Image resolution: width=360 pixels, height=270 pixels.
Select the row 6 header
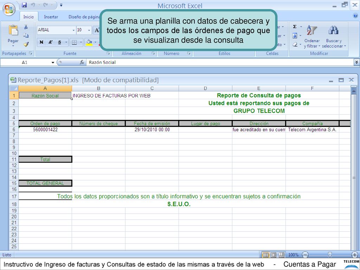(14, 129)
